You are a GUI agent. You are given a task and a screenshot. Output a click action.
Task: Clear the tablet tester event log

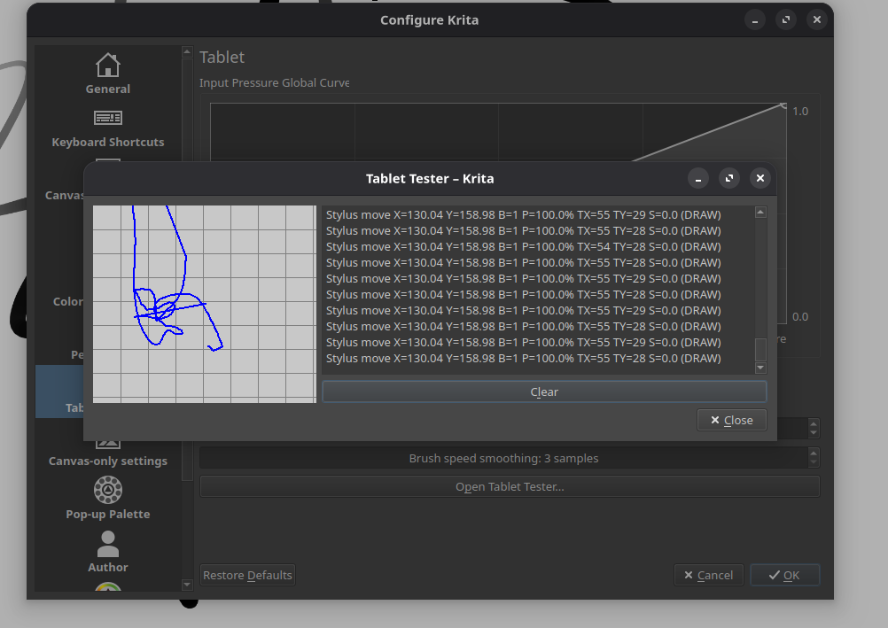pyautogui.click(x=544, y=392)
